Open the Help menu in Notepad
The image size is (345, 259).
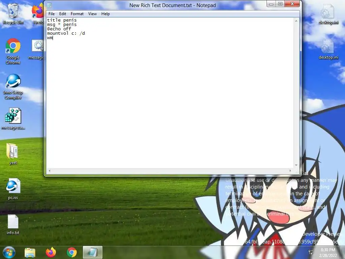click(x=105, y=13)
